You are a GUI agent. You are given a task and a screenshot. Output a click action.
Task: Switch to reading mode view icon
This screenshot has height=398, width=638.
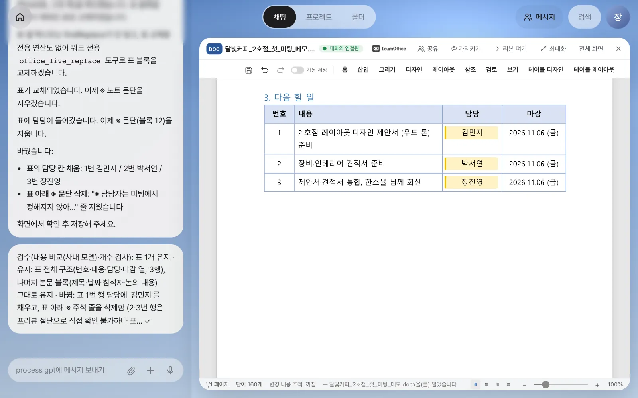pos(508,384)
